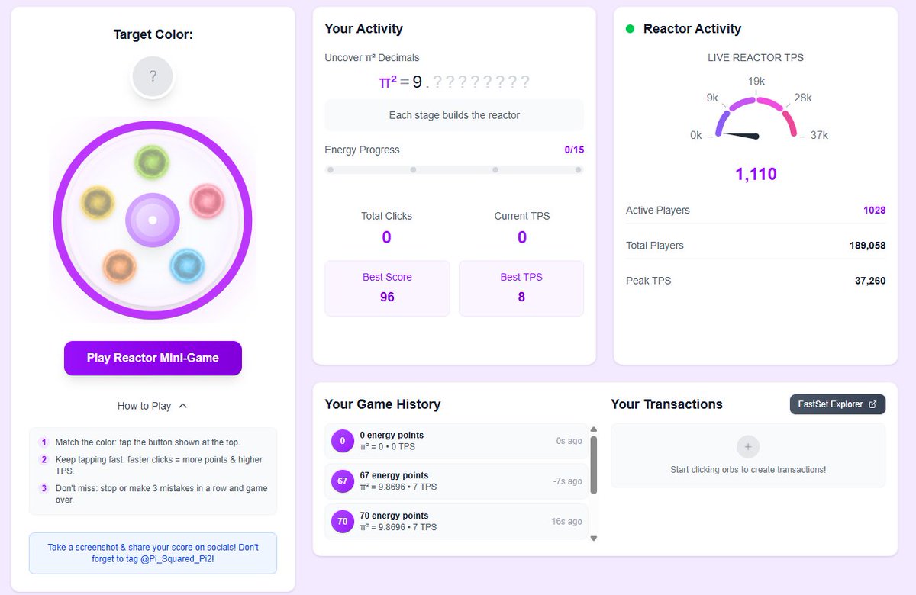Click the Your Game History heading

[x=382, y=404]
